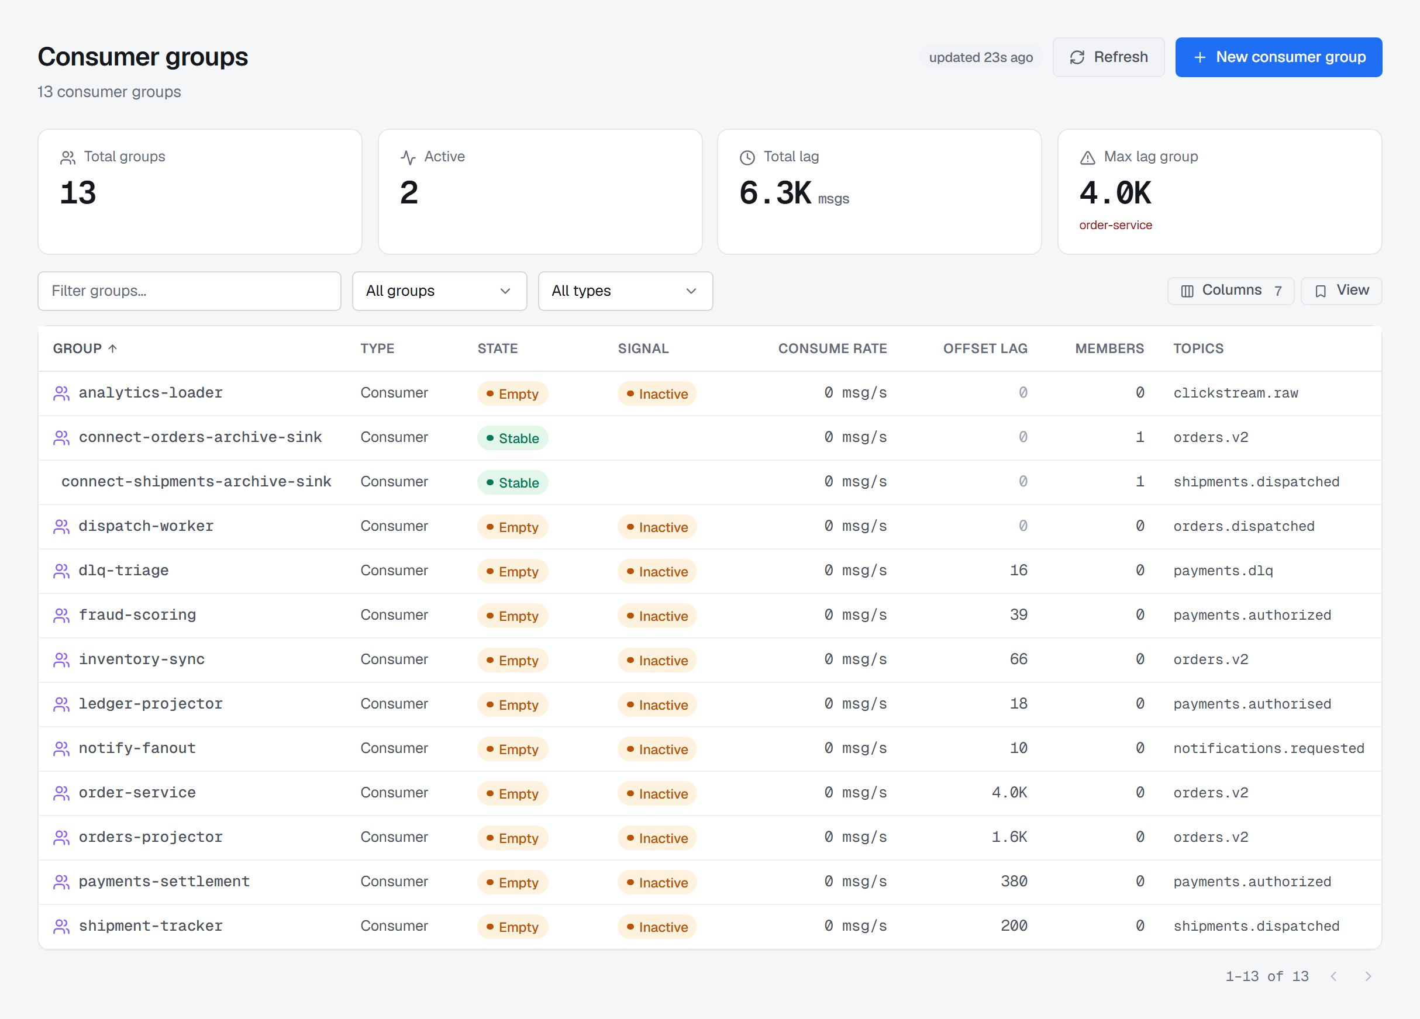Create a New consumer group
This screenshot has width=1420, height=1019.
1278,57
